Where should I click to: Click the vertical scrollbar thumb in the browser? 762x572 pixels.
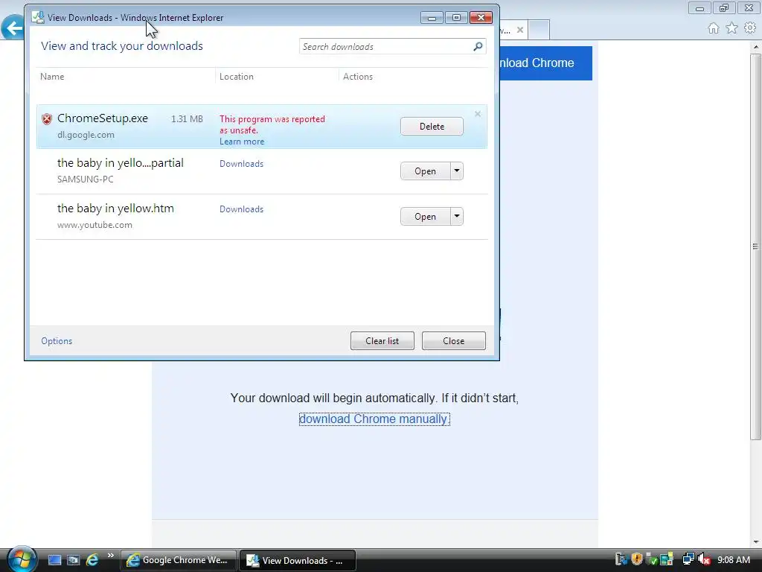pyautogui.click(x=756, y=246)
